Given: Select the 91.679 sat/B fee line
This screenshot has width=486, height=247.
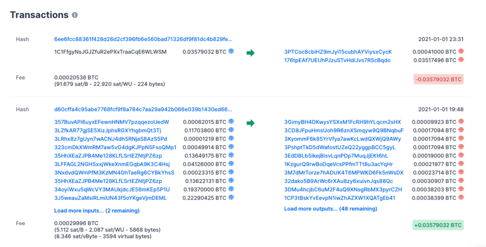Looking at the screenshot, I should coord(110,84).
